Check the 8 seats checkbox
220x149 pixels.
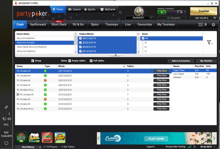pos(143,43)
